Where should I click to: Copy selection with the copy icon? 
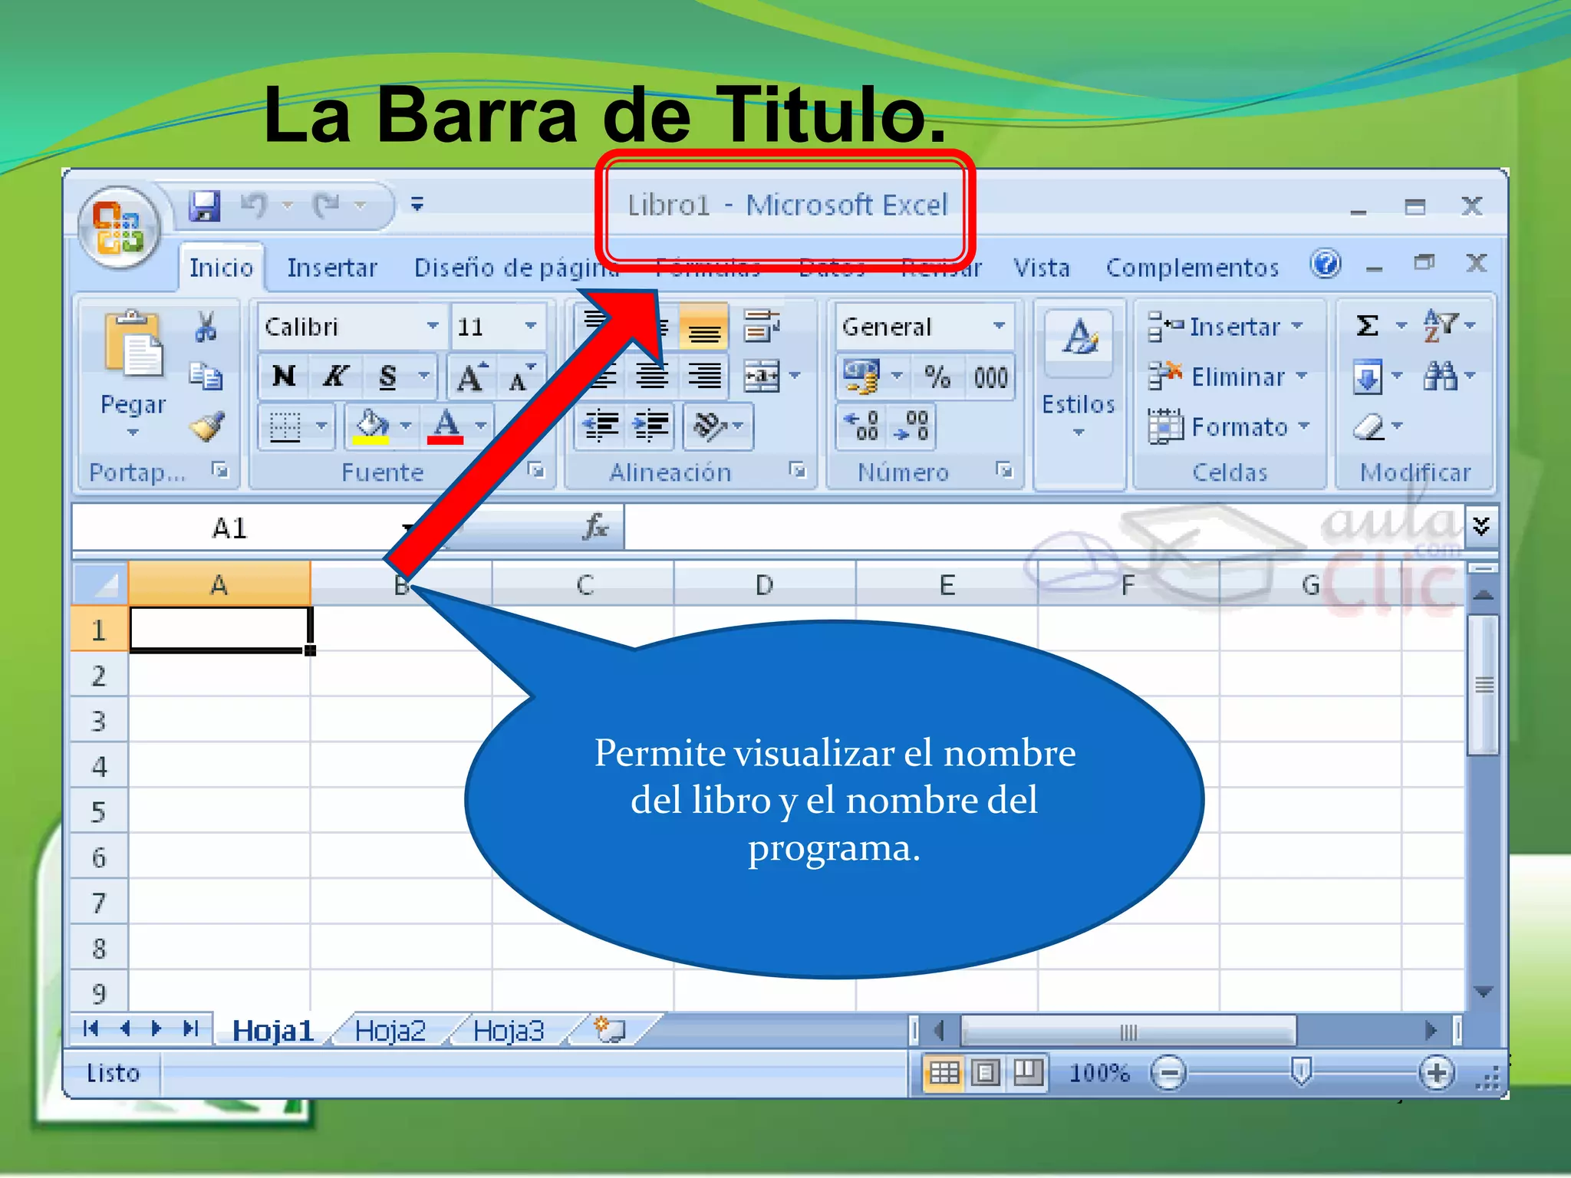(205, 376)
